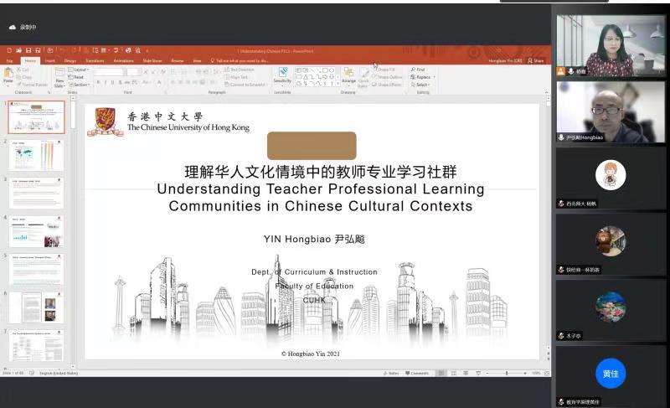
Task: Adjust the zoom slider in status bar
Action: pos(507,373)
